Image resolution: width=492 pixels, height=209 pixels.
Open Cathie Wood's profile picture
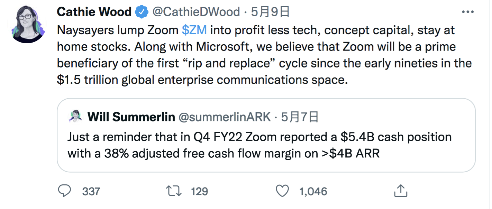click(x=27, y=25)
